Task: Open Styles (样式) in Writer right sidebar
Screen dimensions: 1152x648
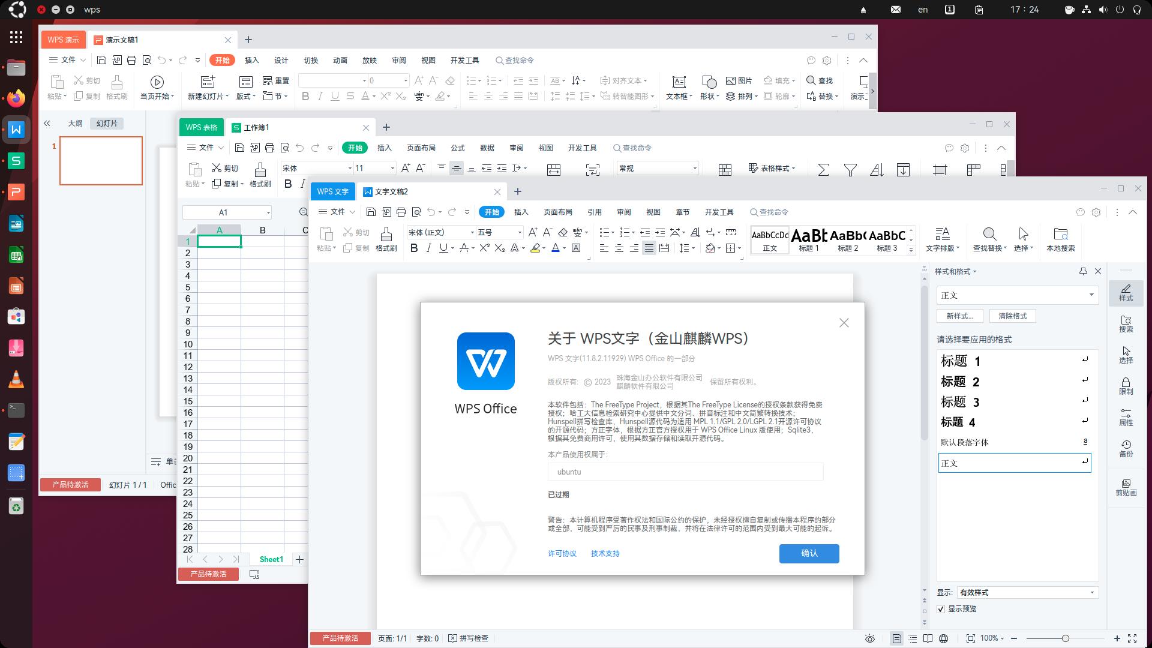Action: 1126,292
